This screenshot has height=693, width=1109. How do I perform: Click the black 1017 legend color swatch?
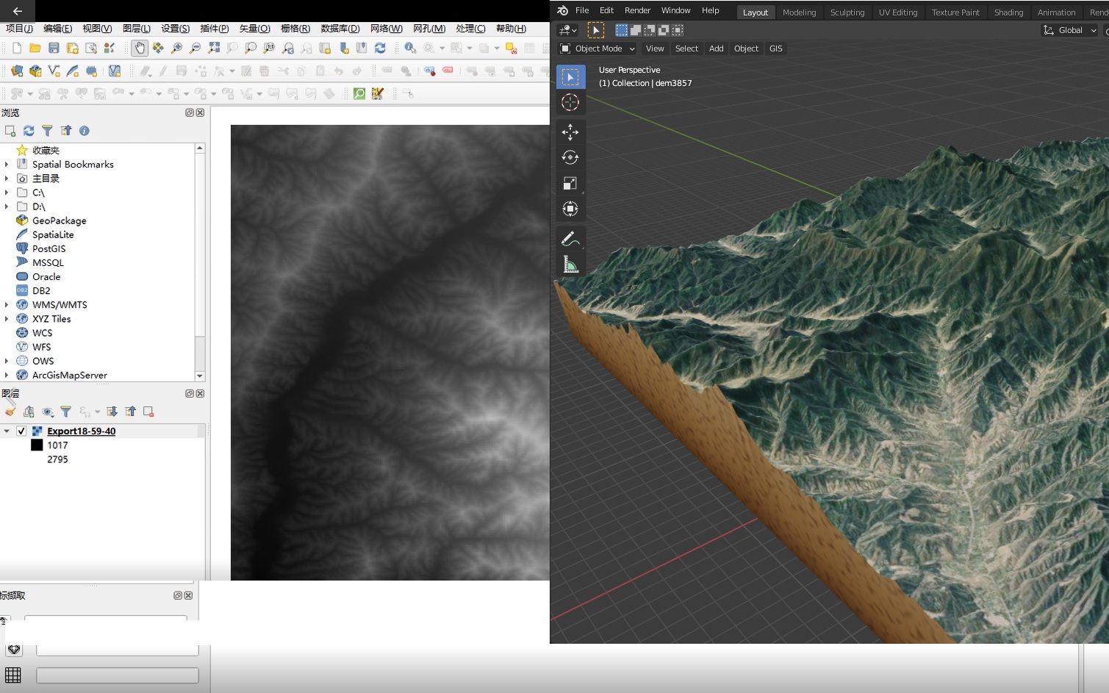[x=37, y=445]
